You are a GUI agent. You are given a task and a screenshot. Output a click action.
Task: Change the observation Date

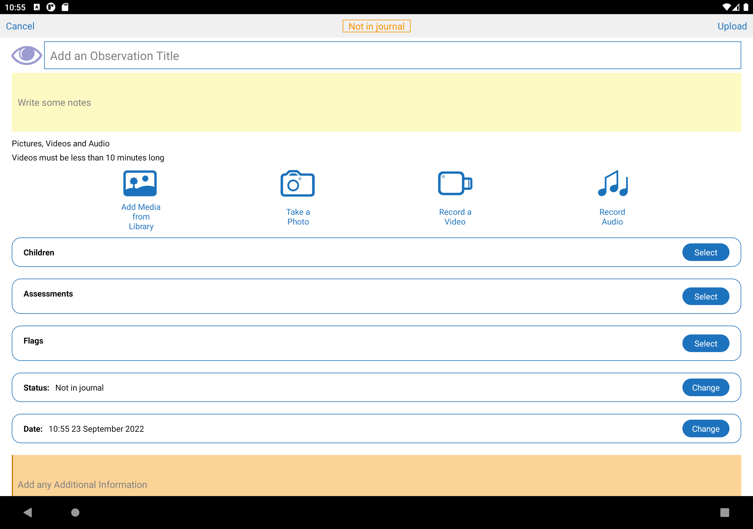tap(706, 428)
